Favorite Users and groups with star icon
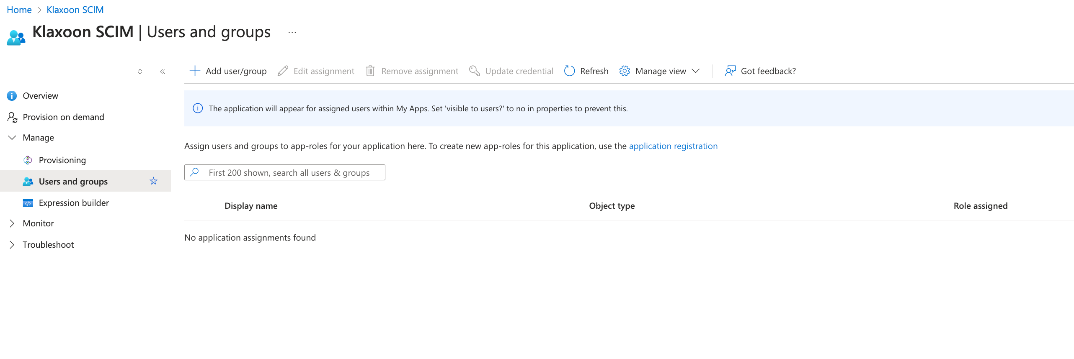Viewport: 1074px width, 359px height. pos(154,181)
